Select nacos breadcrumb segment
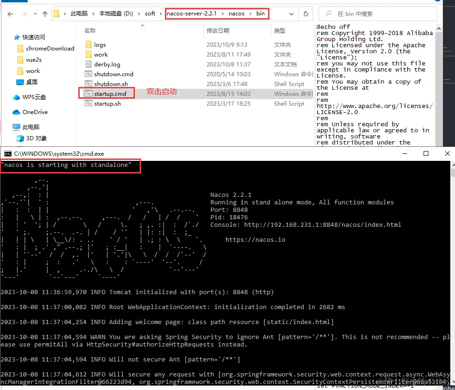 coord(237,14)
